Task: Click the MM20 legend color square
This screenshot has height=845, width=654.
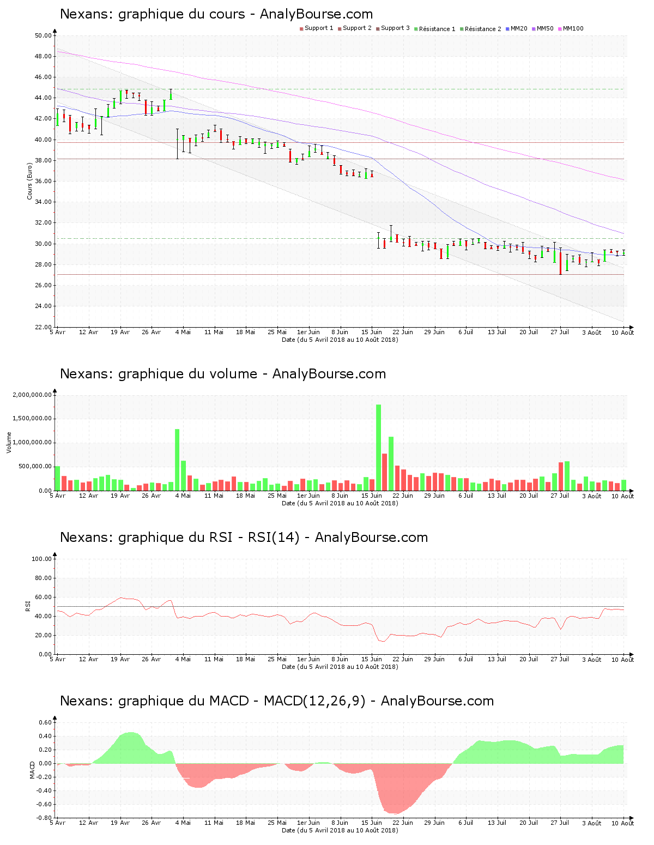Action: [x=507, y=29]
